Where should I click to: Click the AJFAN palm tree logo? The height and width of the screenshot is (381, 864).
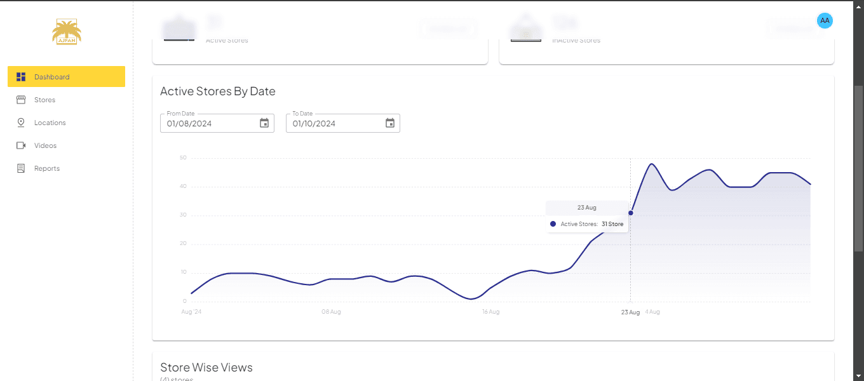click(67, 32)
